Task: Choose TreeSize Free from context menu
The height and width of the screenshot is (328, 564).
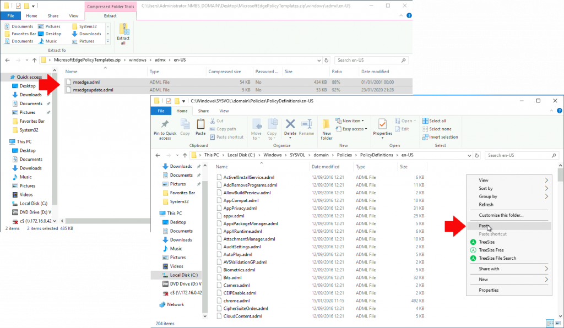Action: click(x=508, y=250)
